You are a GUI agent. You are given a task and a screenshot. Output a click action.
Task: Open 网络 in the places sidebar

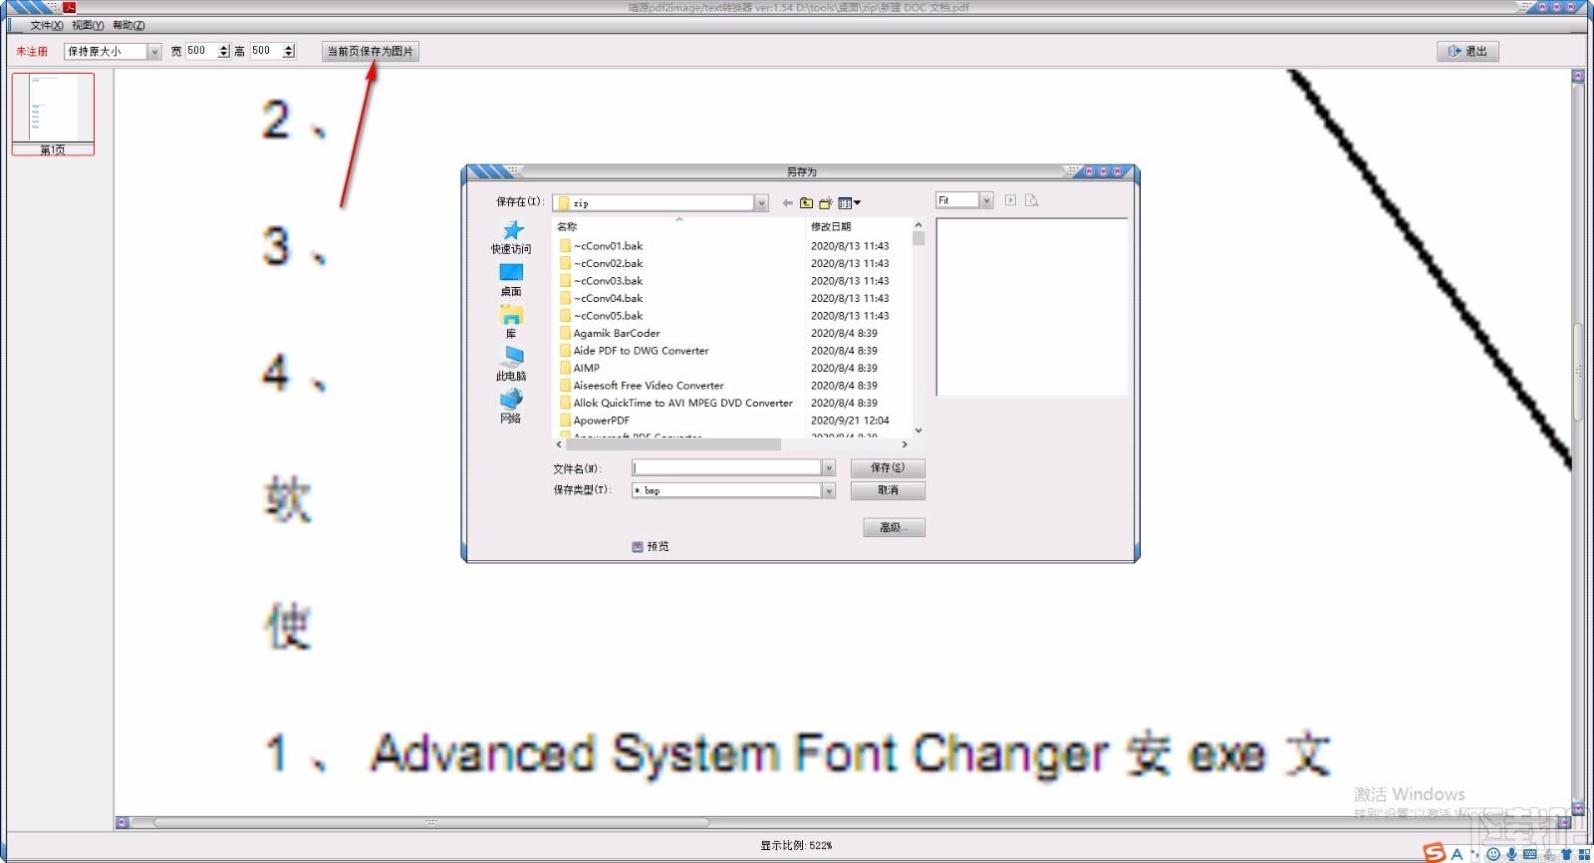point(511,406)
